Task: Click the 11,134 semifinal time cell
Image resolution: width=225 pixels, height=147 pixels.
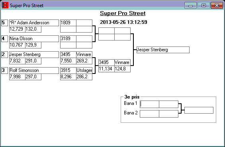Action: pyautogui.click(x=106, y=69)
